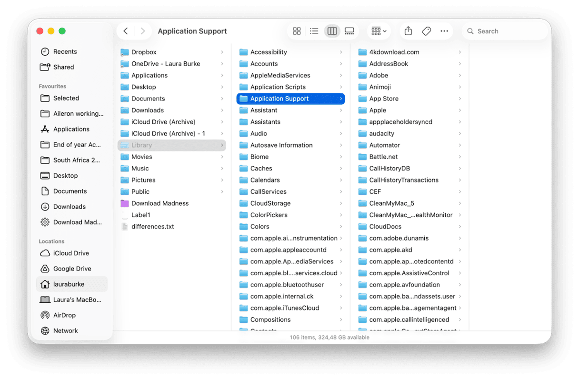Switch to icon view in the toolbar

coord(297,30)
